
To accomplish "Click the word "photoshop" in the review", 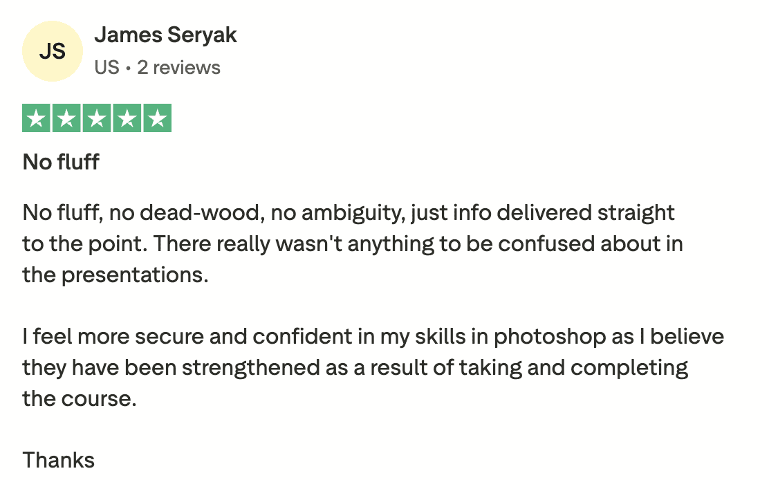I will [x=552, y=337].
